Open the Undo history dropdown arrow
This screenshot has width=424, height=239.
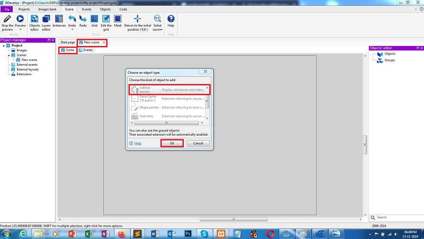[72, 30]
